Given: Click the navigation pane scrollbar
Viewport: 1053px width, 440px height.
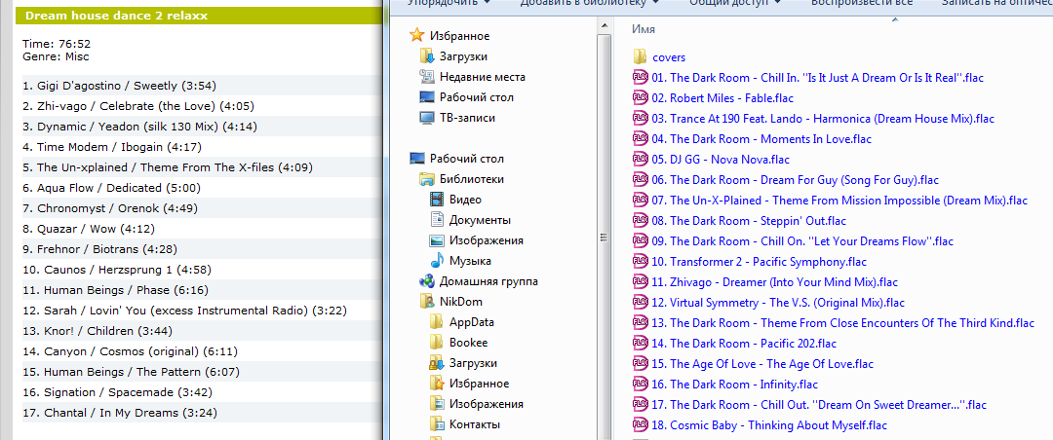Looking at the screenshot, I should click(x=604, y=237).
